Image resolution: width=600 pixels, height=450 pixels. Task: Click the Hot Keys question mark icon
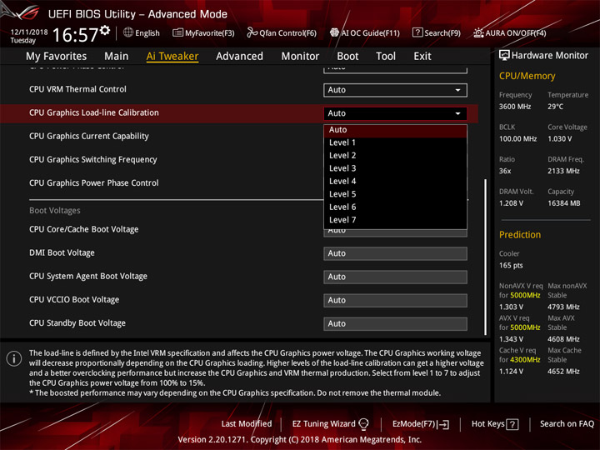(x=512, y=424)
